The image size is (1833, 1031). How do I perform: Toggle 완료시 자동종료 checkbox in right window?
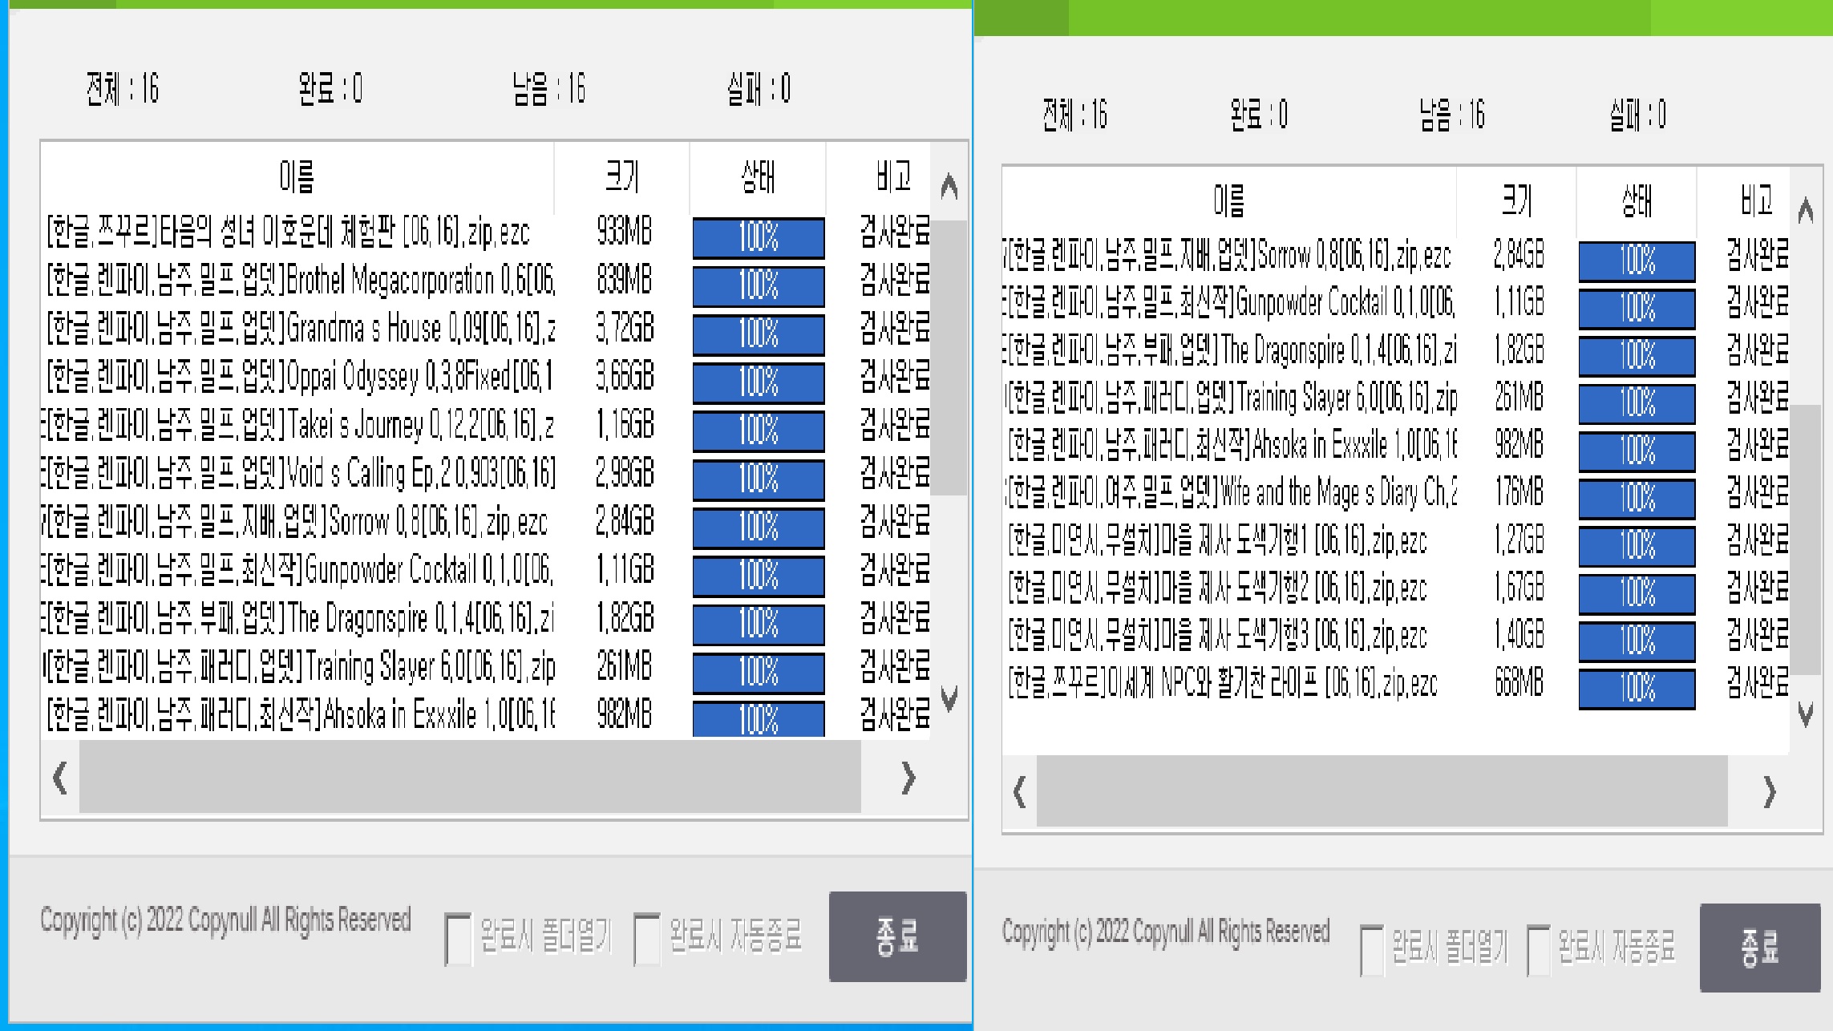click(x=1539, y=951)
